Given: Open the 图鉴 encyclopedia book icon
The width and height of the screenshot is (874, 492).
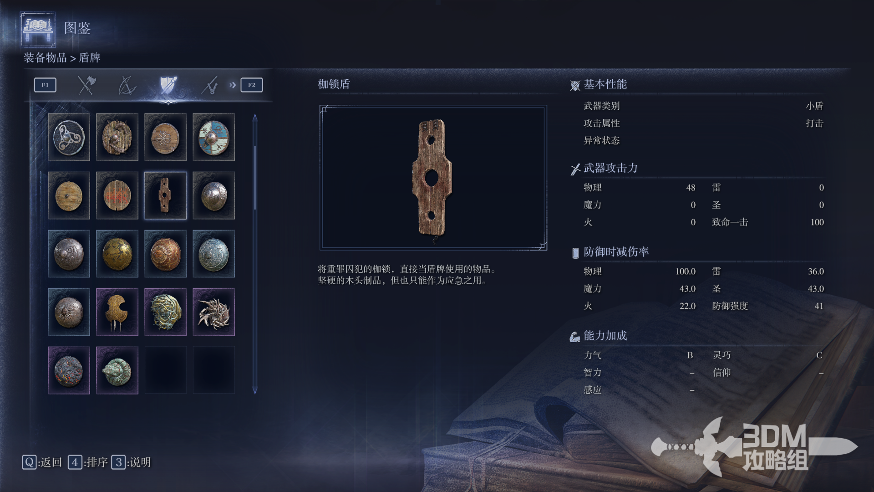Looking at the screenshot, I should point(38,29).
